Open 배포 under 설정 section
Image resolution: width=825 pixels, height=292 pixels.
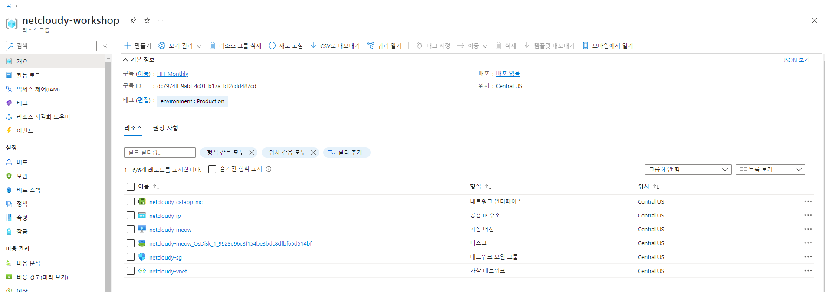[53, 162]
